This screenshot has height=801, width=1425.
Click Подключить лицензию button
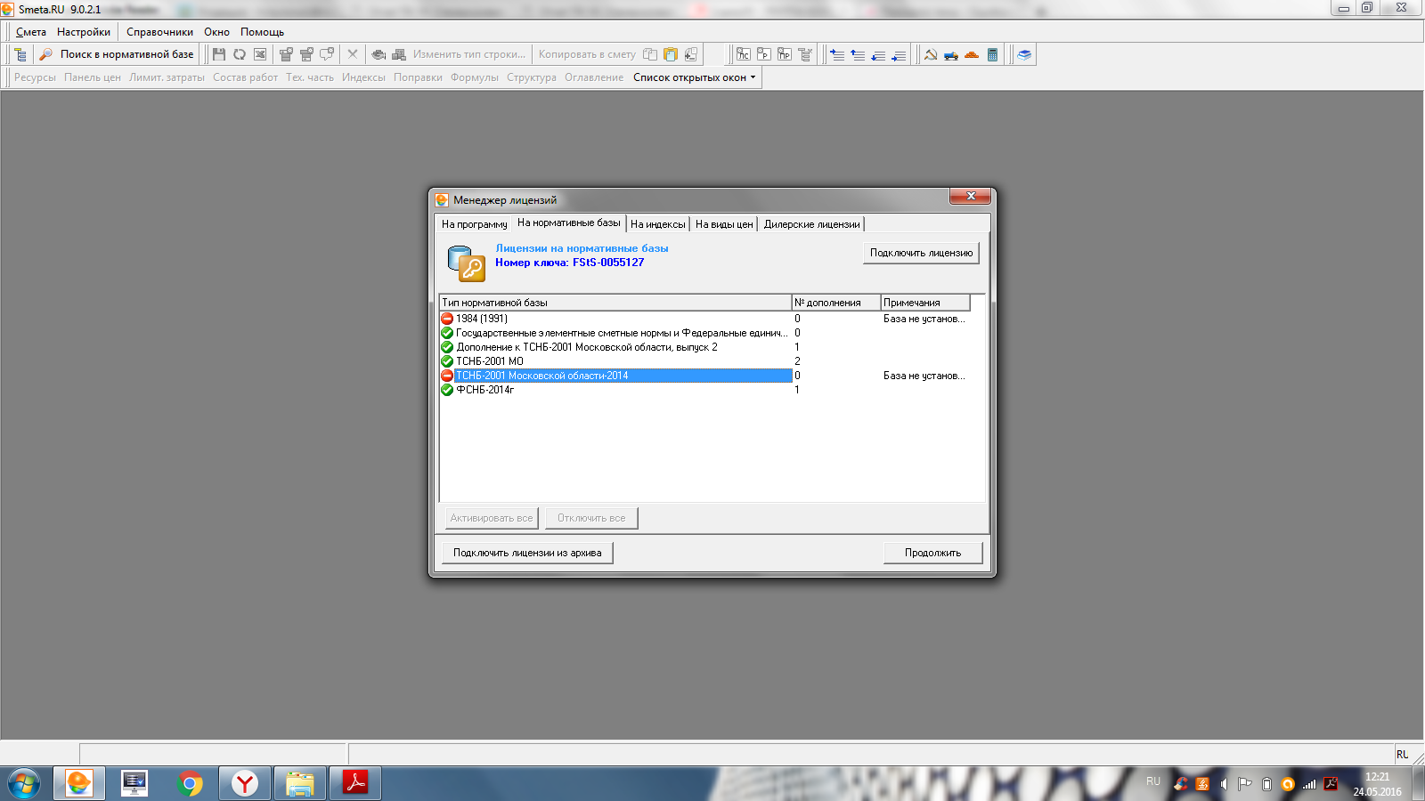[x=921, y=253]
